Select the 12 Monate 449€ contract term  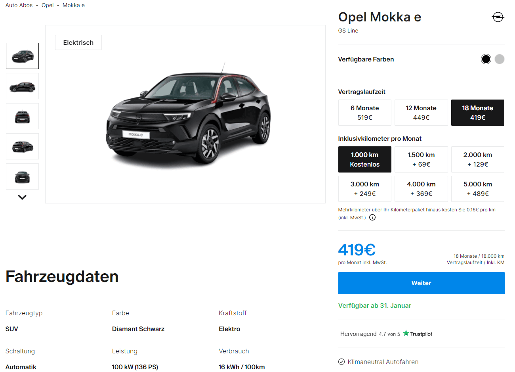pos(421,113)
